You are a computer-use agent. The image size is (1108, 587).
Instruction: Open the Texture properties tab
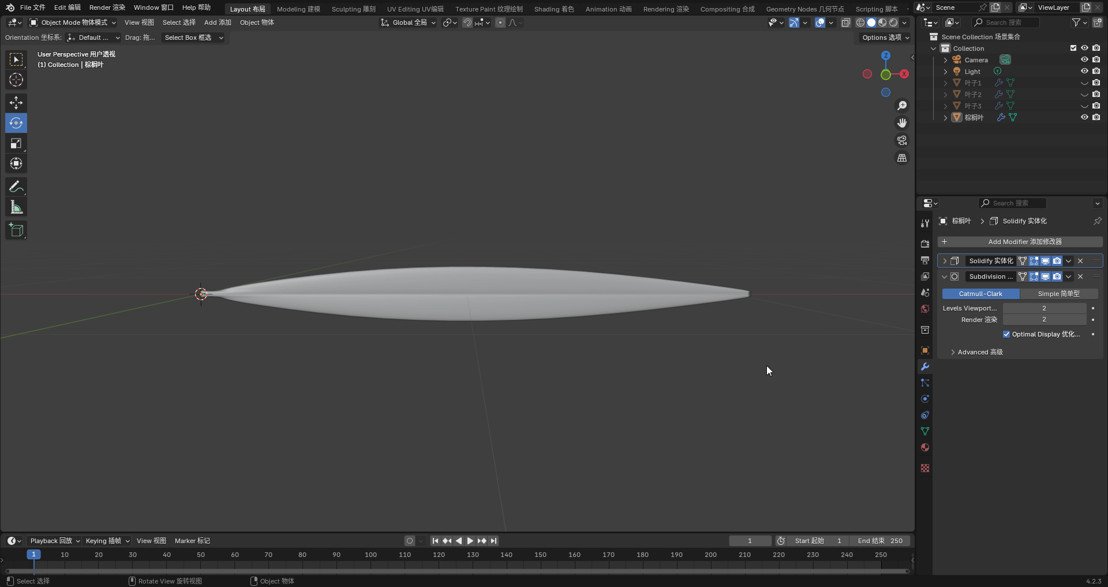[x=925, y=468]
